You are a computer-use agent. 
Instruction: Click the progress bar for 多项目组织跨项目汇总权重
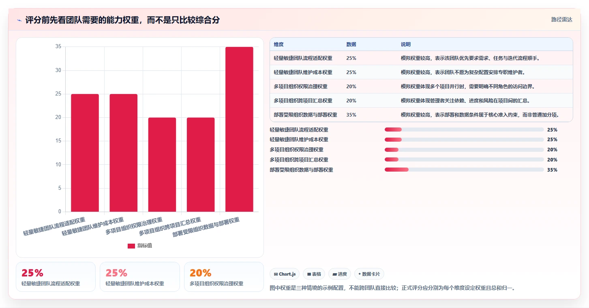point(464,159)
